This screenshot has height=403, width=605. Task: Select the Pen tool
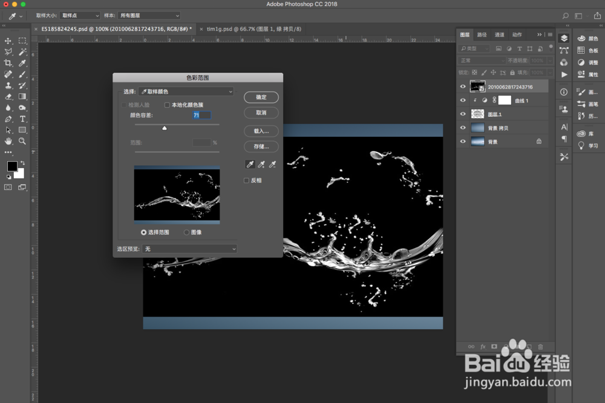(x=8, y=119)
